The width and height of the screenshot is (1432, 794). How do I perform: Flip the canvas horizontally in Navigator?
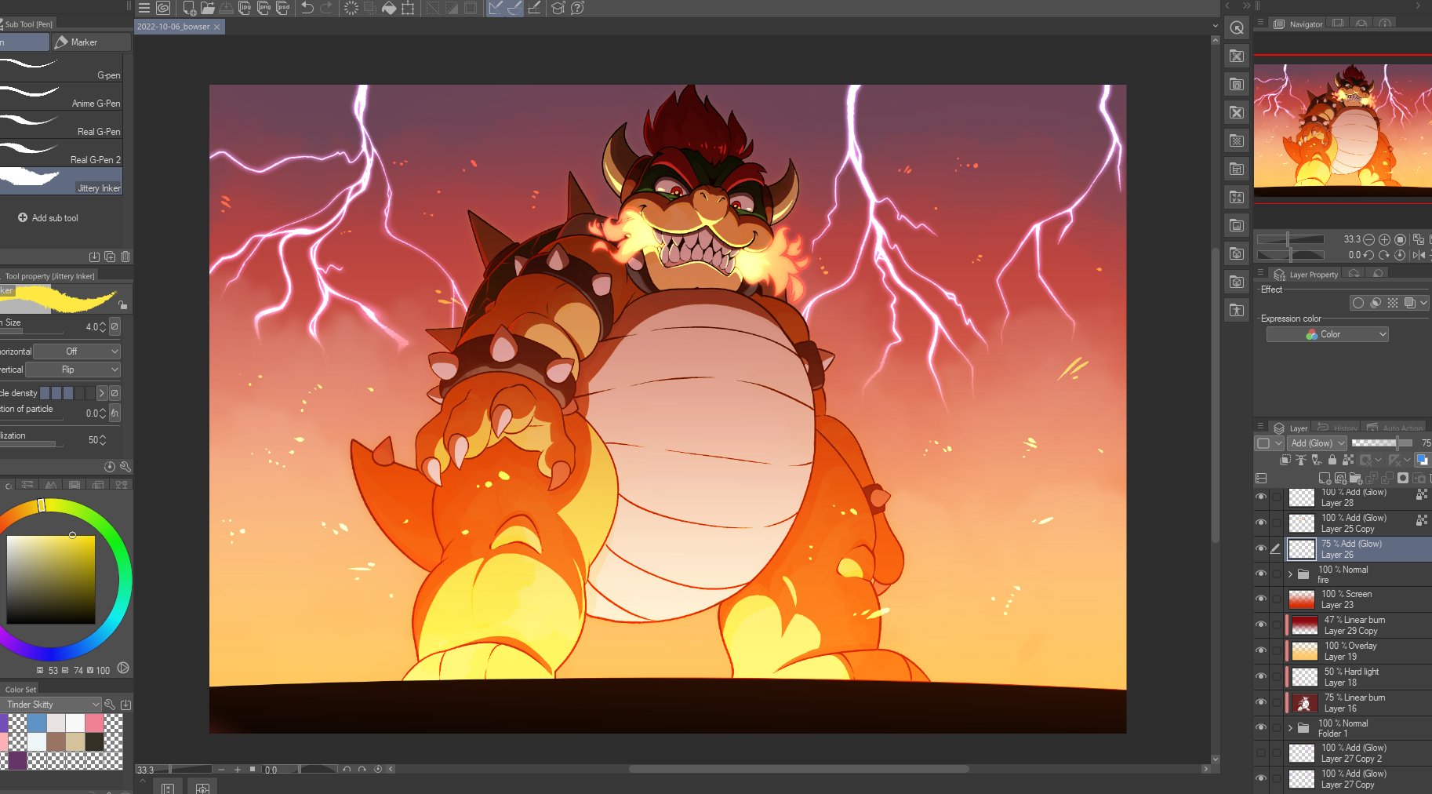(1419, 255)
